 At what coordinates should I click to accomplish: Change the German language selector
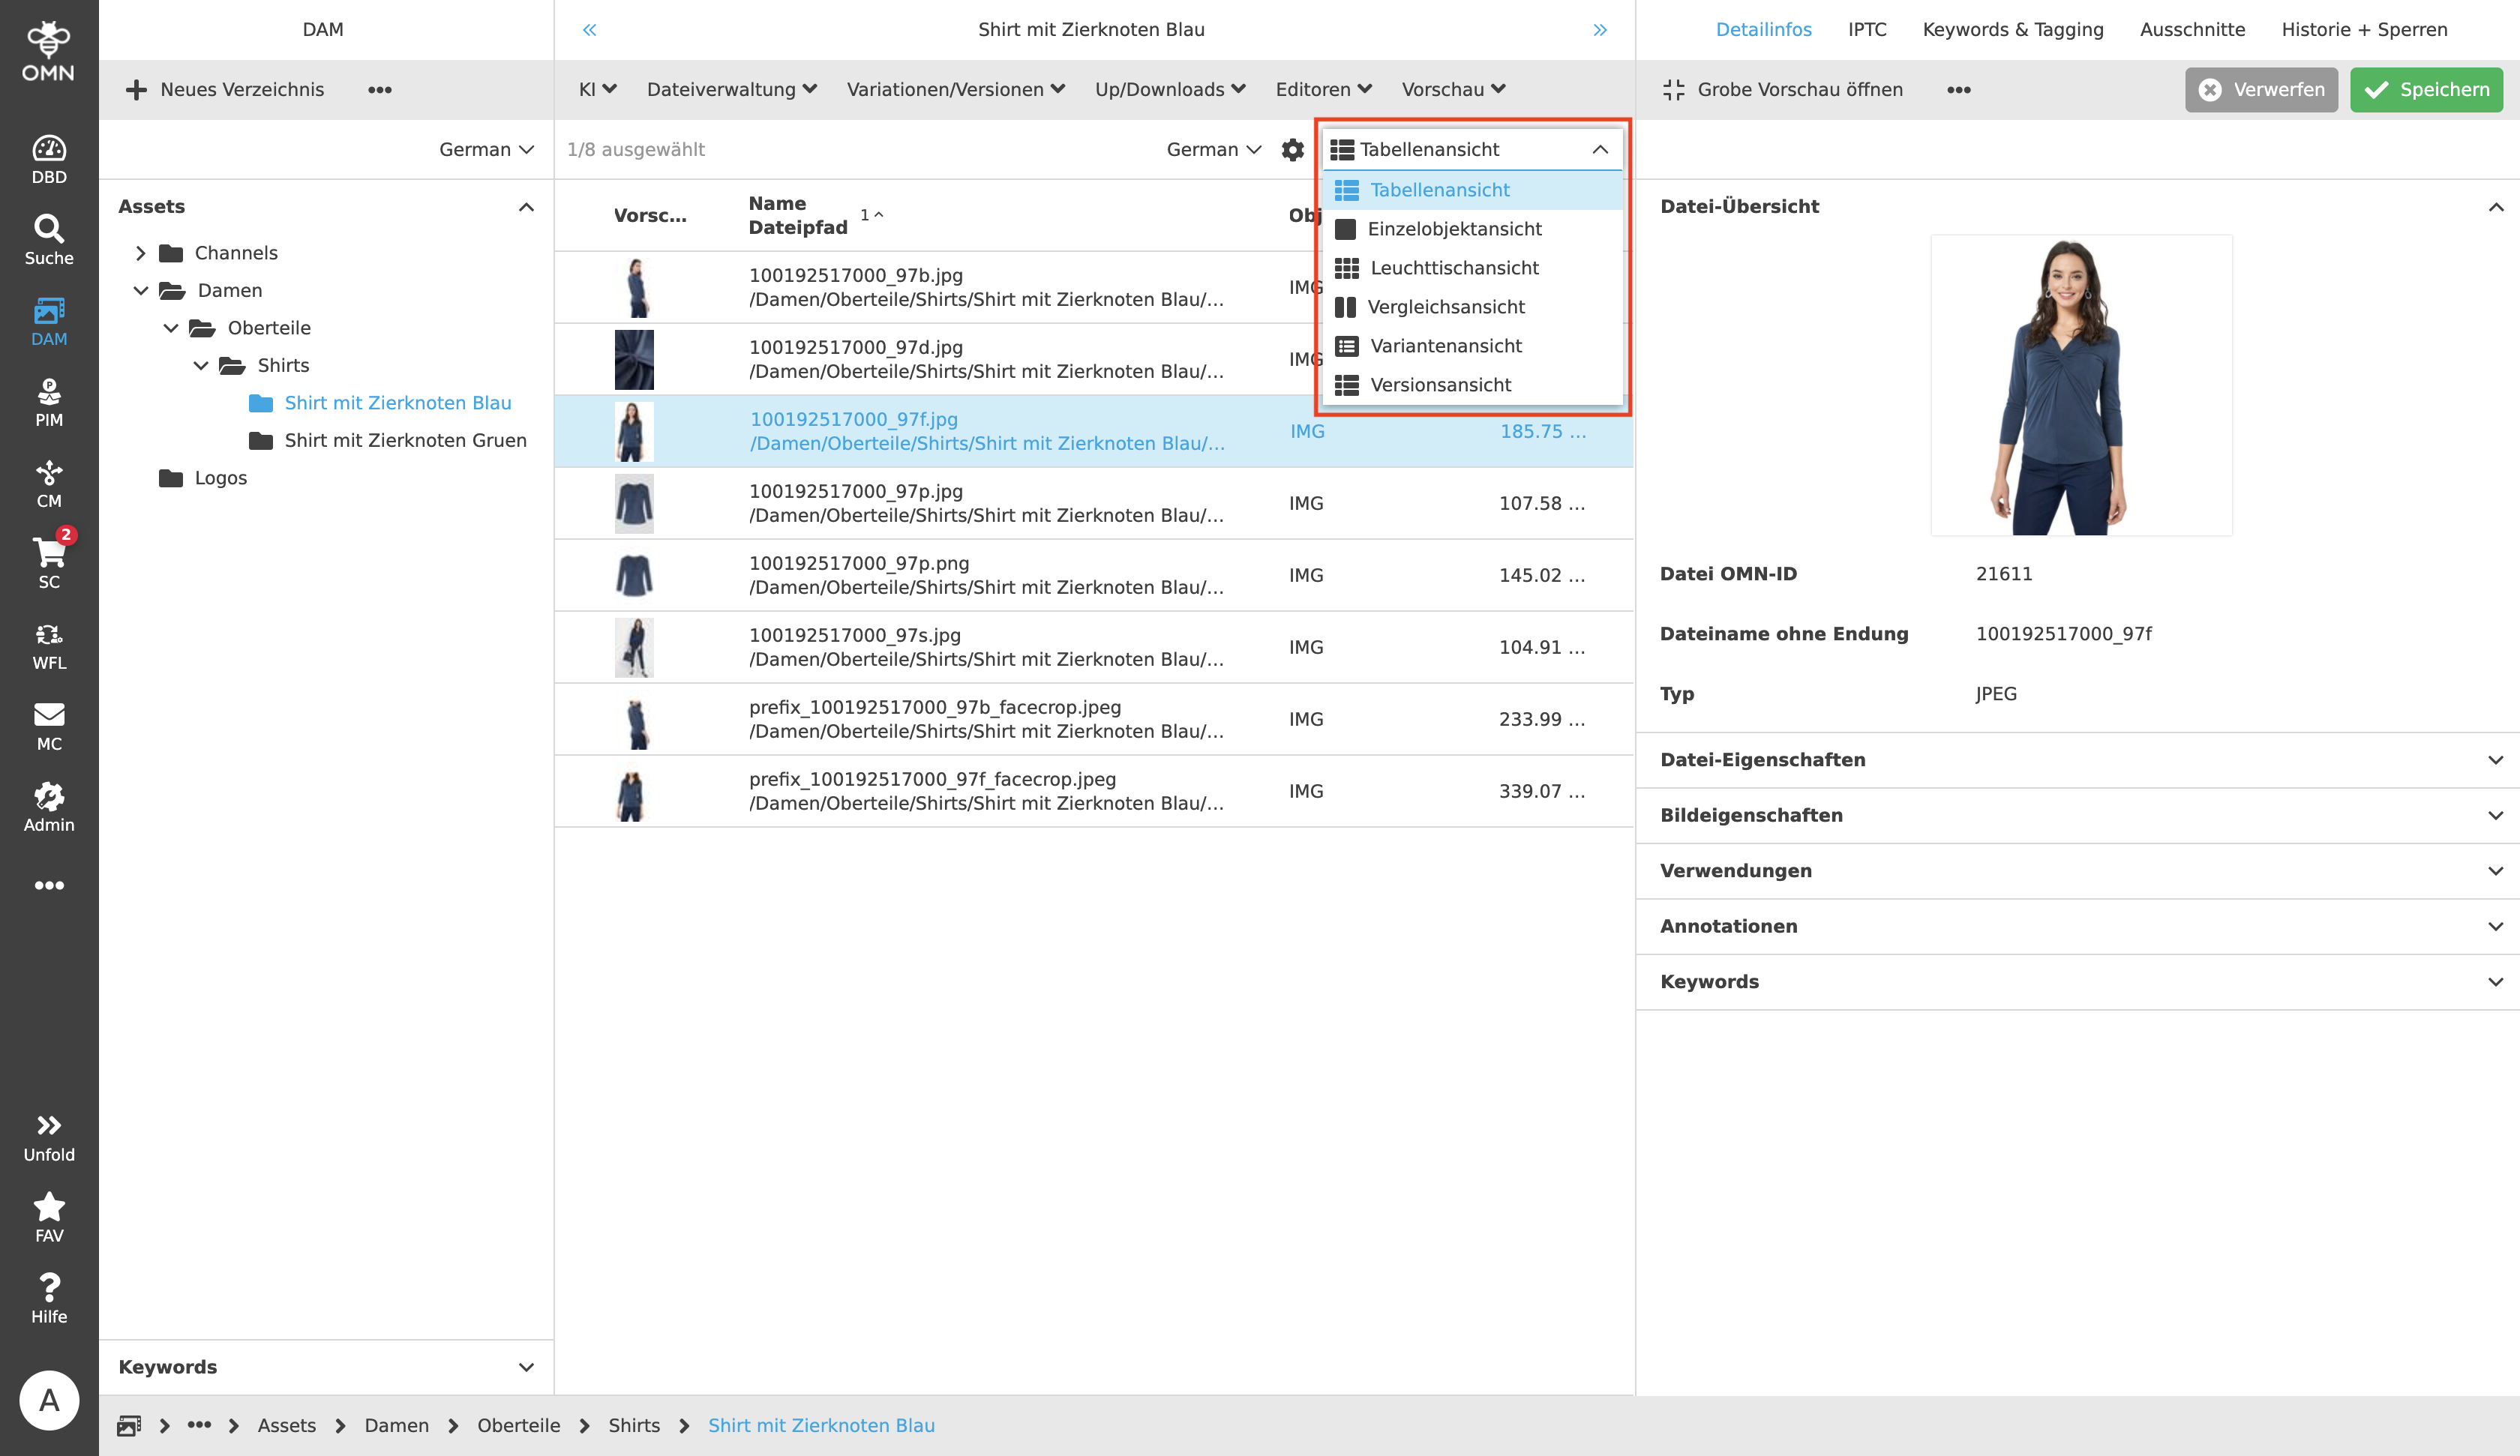(x=485, y=149)
